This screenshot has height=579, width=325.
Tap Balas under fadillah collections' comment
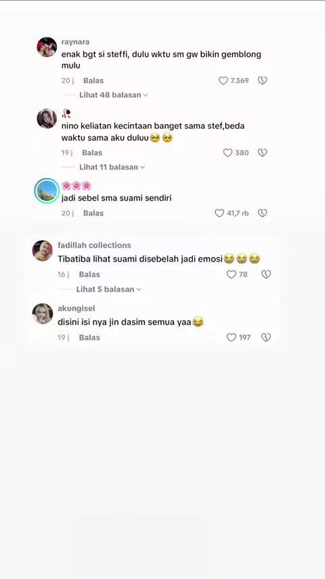click(89, 275)
